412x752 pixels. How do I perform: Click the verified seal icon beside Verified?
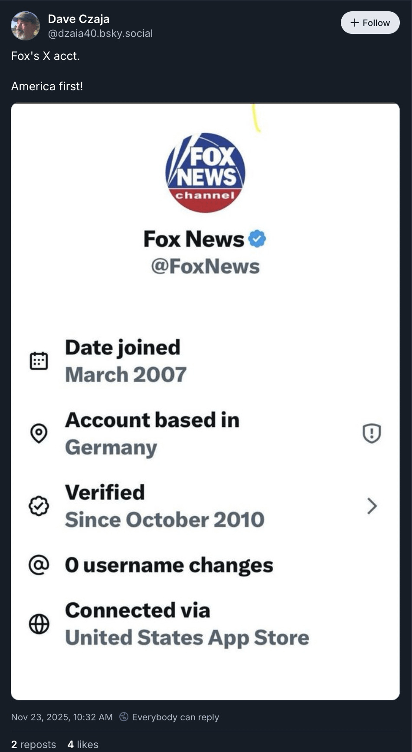[x=39, y=506]
